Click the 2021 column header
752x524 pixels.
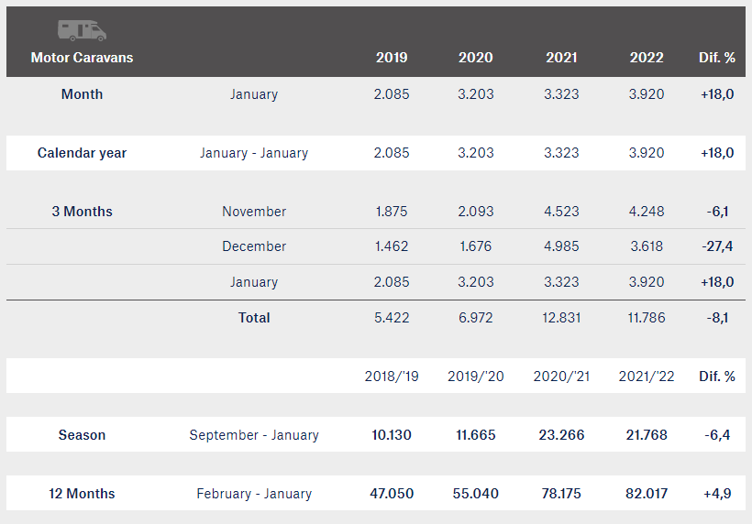tap(561, 58)
